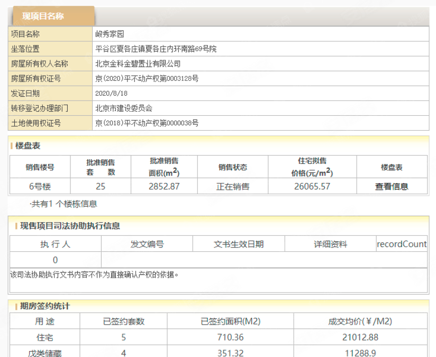
Task: Click the proposed price 26065.57
Action: [x=312, y=186]
